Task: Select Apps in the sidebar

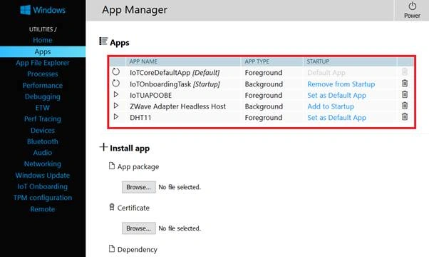Action: (43, 52)
